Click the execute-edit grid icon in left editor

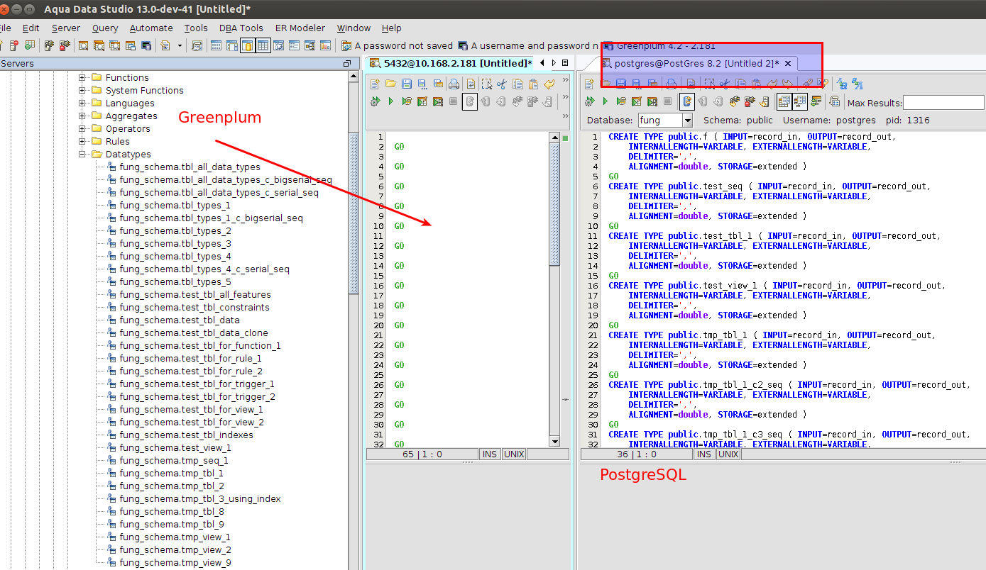[x=422, y=101]
